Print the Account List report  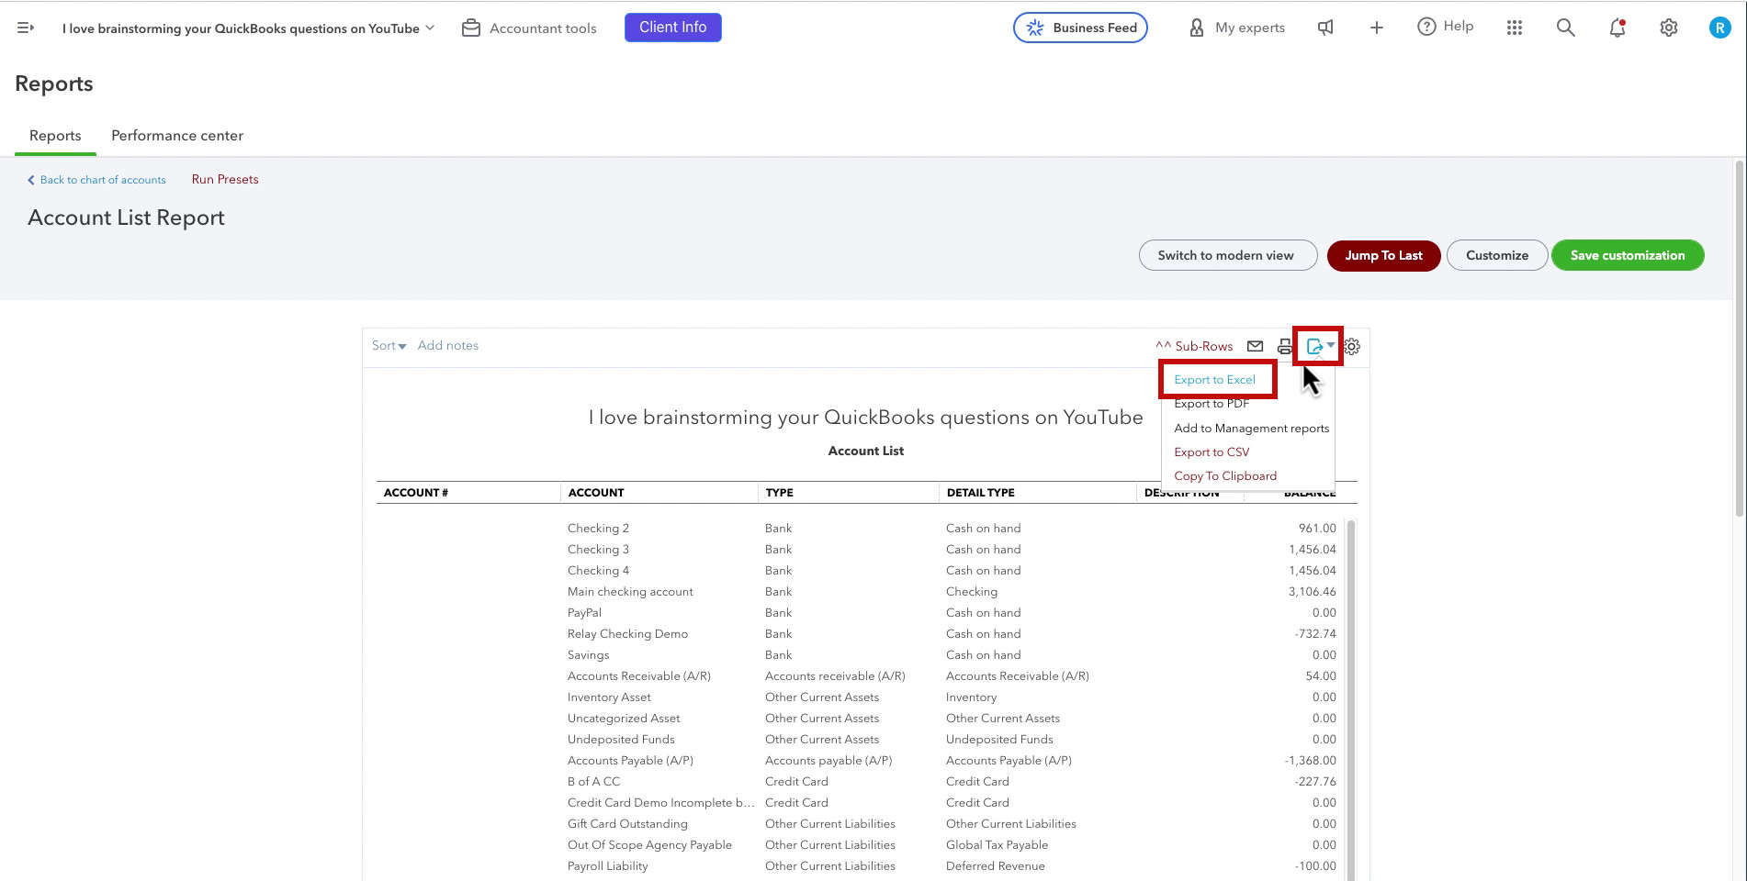pyautogui.click(x=1285, y=346)
